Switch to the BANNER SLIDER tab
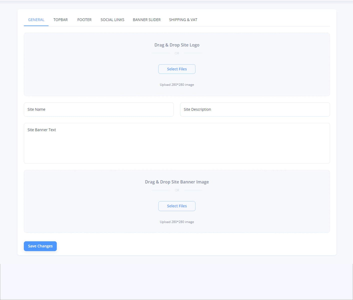This screenshot has width=353, height=300. point(147,19)
